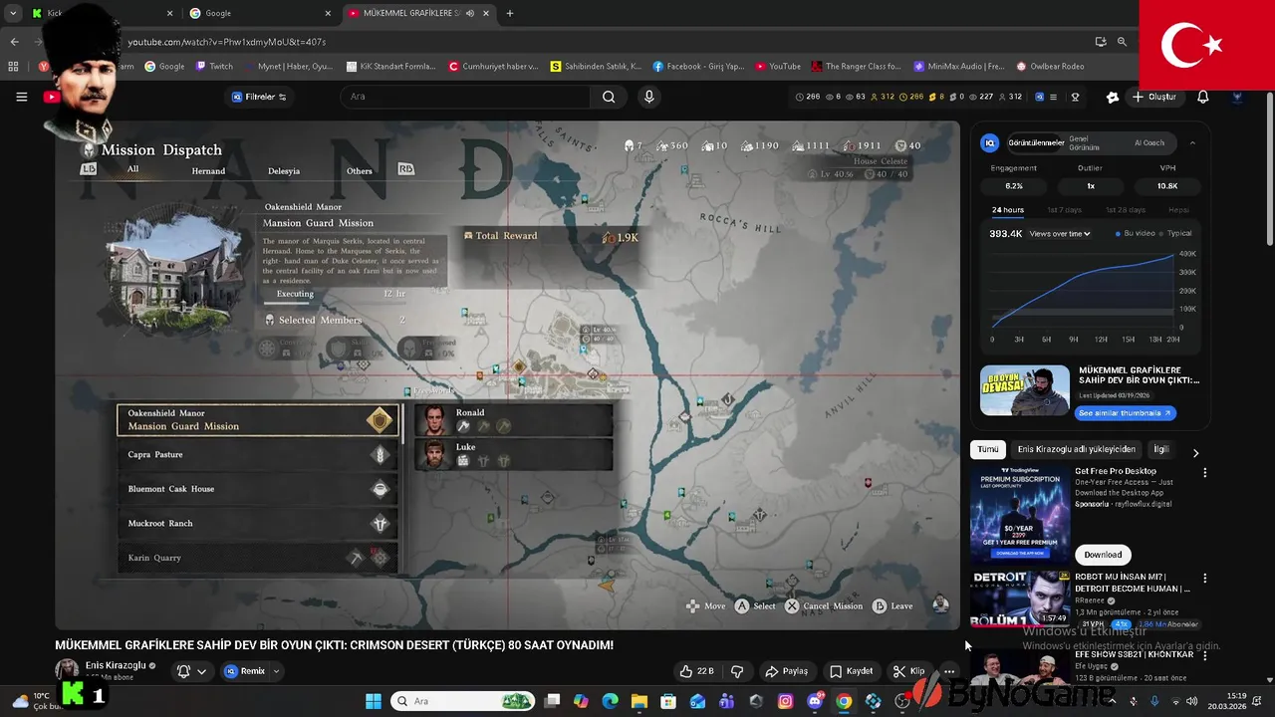Save the video with Kaydet button

852,671
